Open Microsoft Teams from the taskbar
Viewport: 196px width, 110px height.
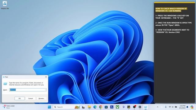(123, 107)
